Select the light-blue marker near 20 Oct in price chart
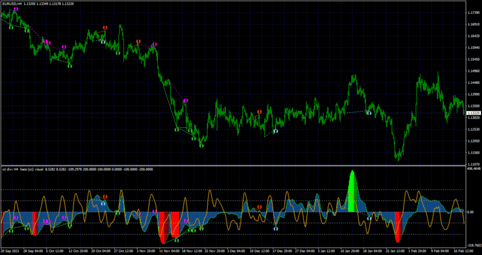Image resolution: width=482 pixels, height=255 pixels. click(103, 42)
